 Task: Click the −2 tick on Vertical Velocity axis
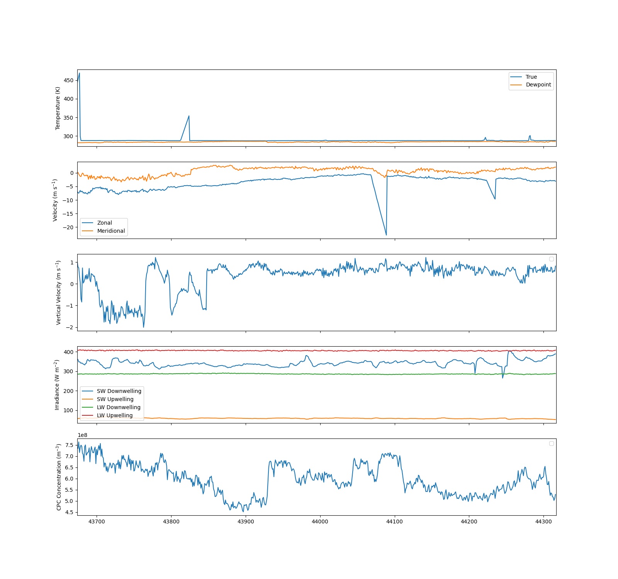(x=70, y=327)
